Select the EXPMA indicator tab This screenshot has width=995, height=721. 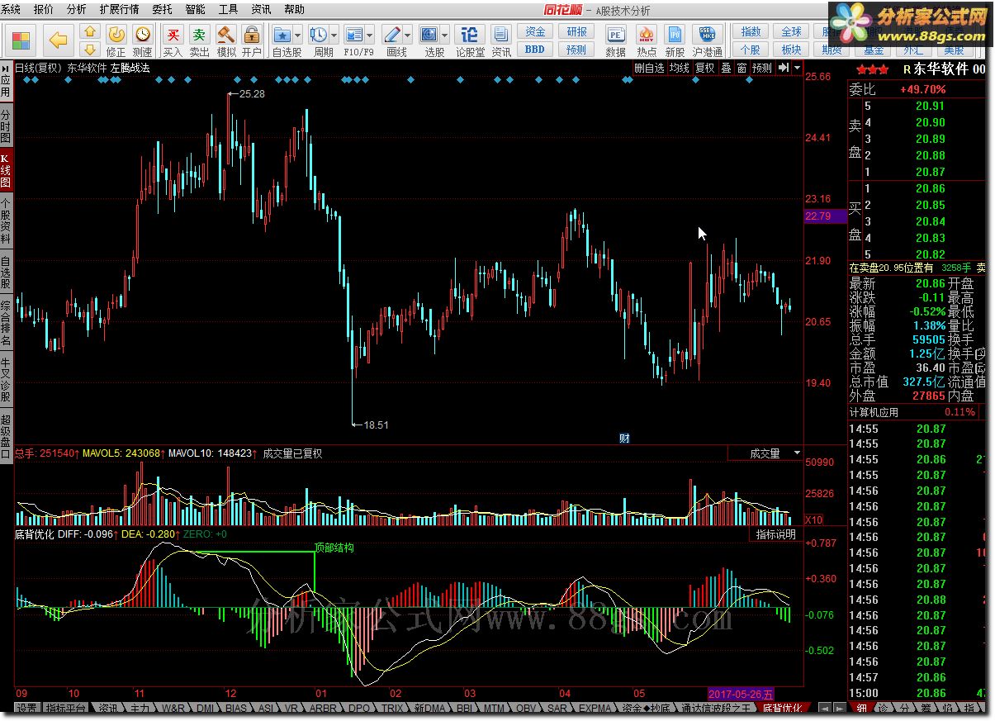click(595, 709)
